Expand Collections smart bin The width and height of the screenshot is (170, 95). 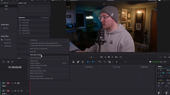2,46
